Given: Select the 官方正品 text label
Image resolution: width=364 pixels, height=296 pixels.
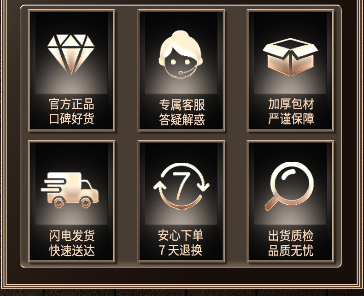Looking at the screenshot, I should pyautogui.click(x=71, y=104).
